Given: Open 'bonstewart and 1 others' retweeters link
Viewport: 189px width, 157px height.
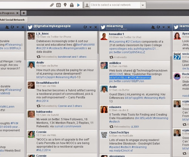Looking at the screenshot, I should 72,57.
